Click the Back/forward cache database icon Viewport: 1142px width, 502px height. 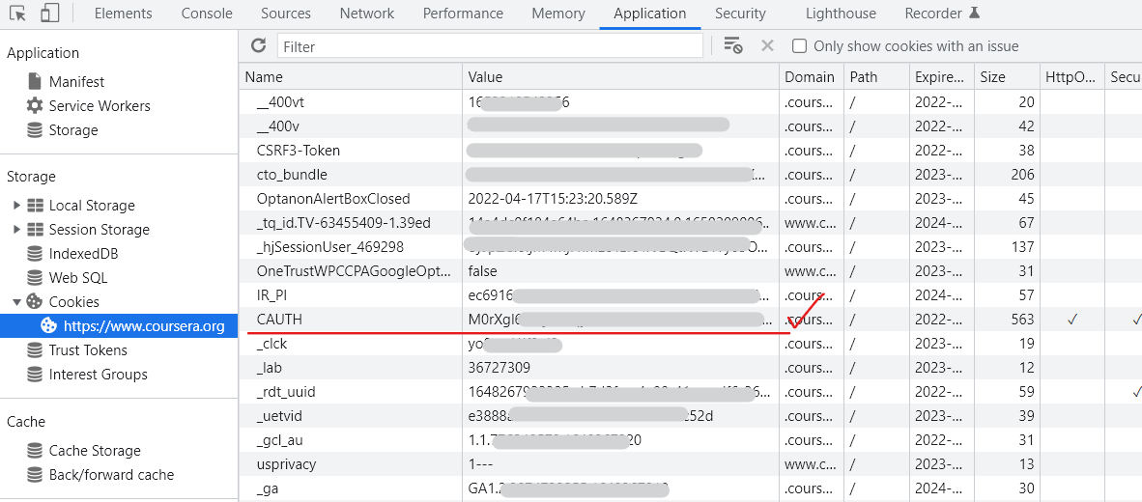34,474
